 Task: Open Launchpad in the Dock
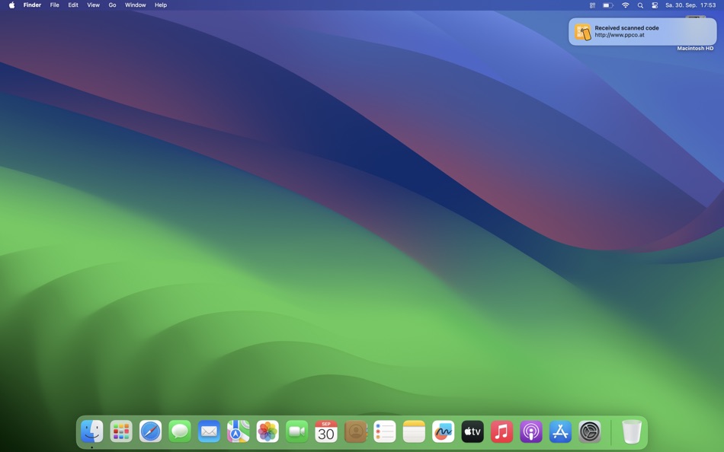[121, 431]
